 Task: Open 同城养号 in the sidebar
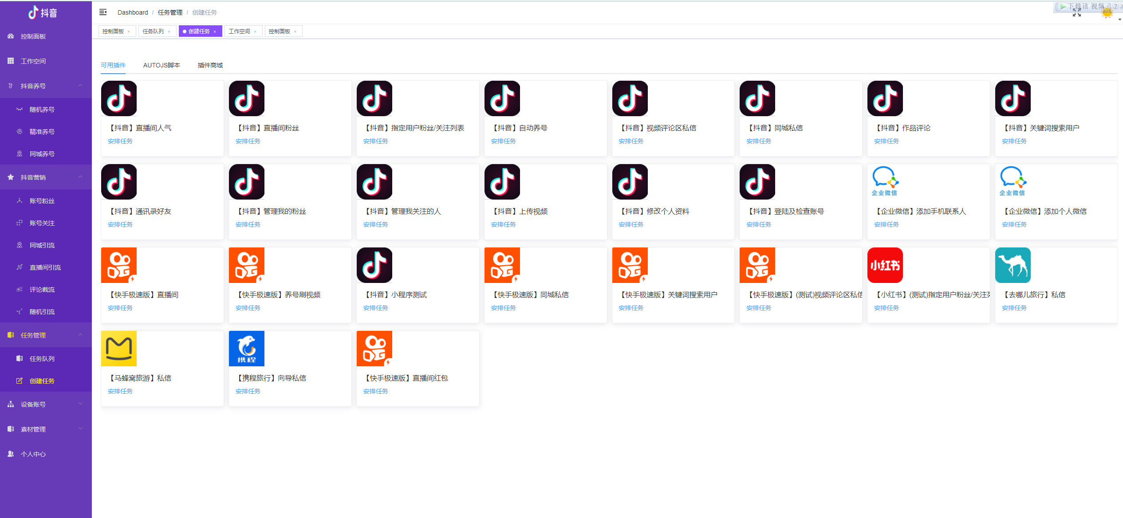[46, 154]
